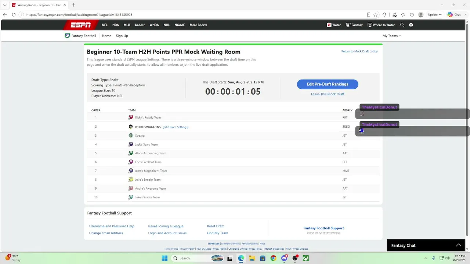The image size is (470, 264).
Task: Click Edit Team Settings link
Action: 176,127
